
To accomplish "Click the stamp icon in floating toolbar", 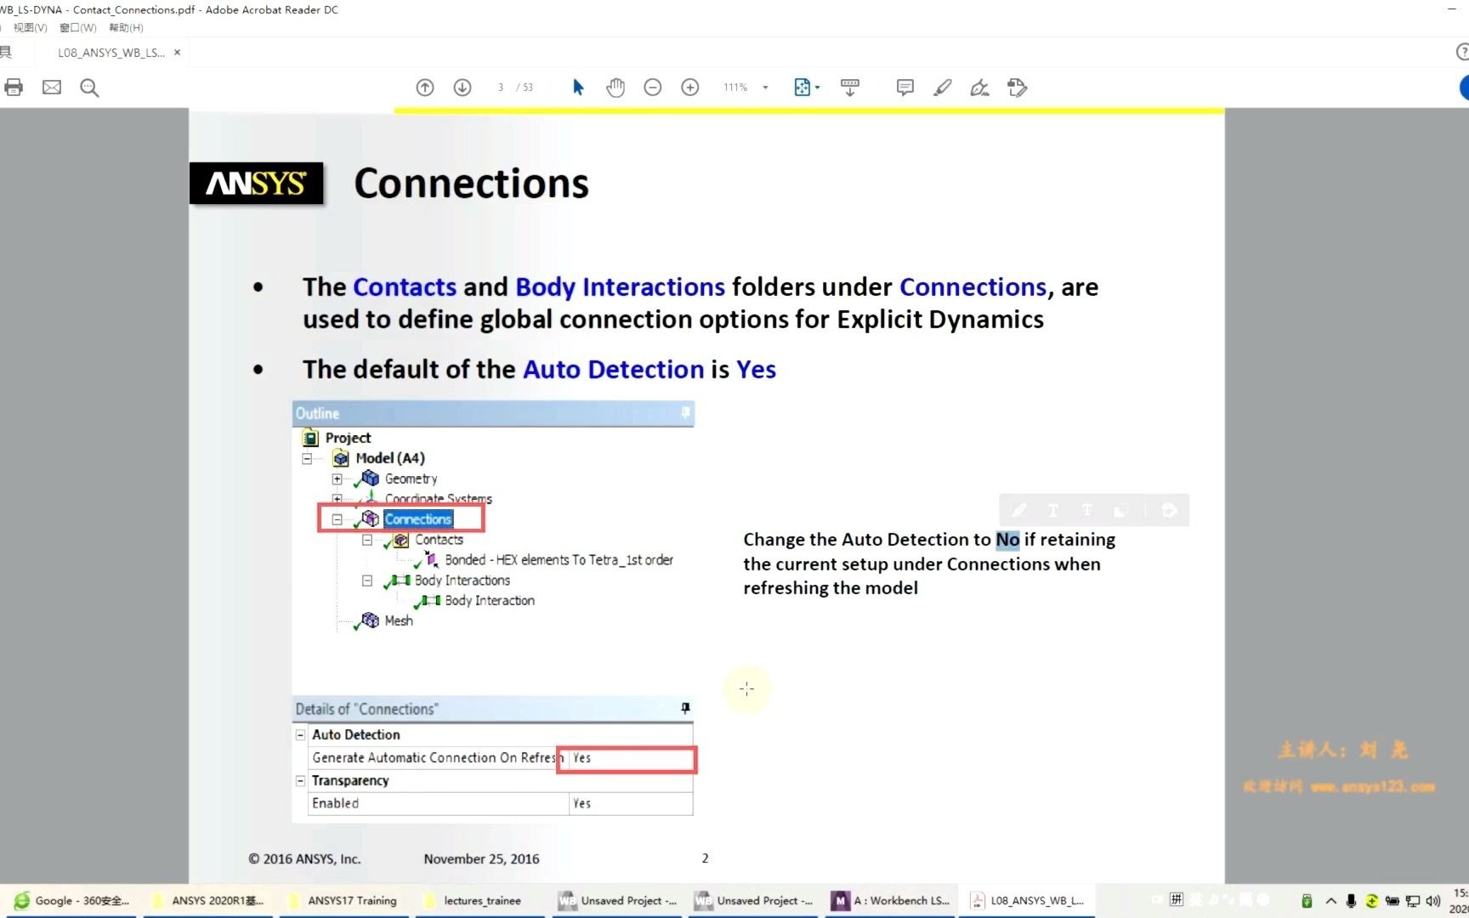I will click(x=1170, y=510).
